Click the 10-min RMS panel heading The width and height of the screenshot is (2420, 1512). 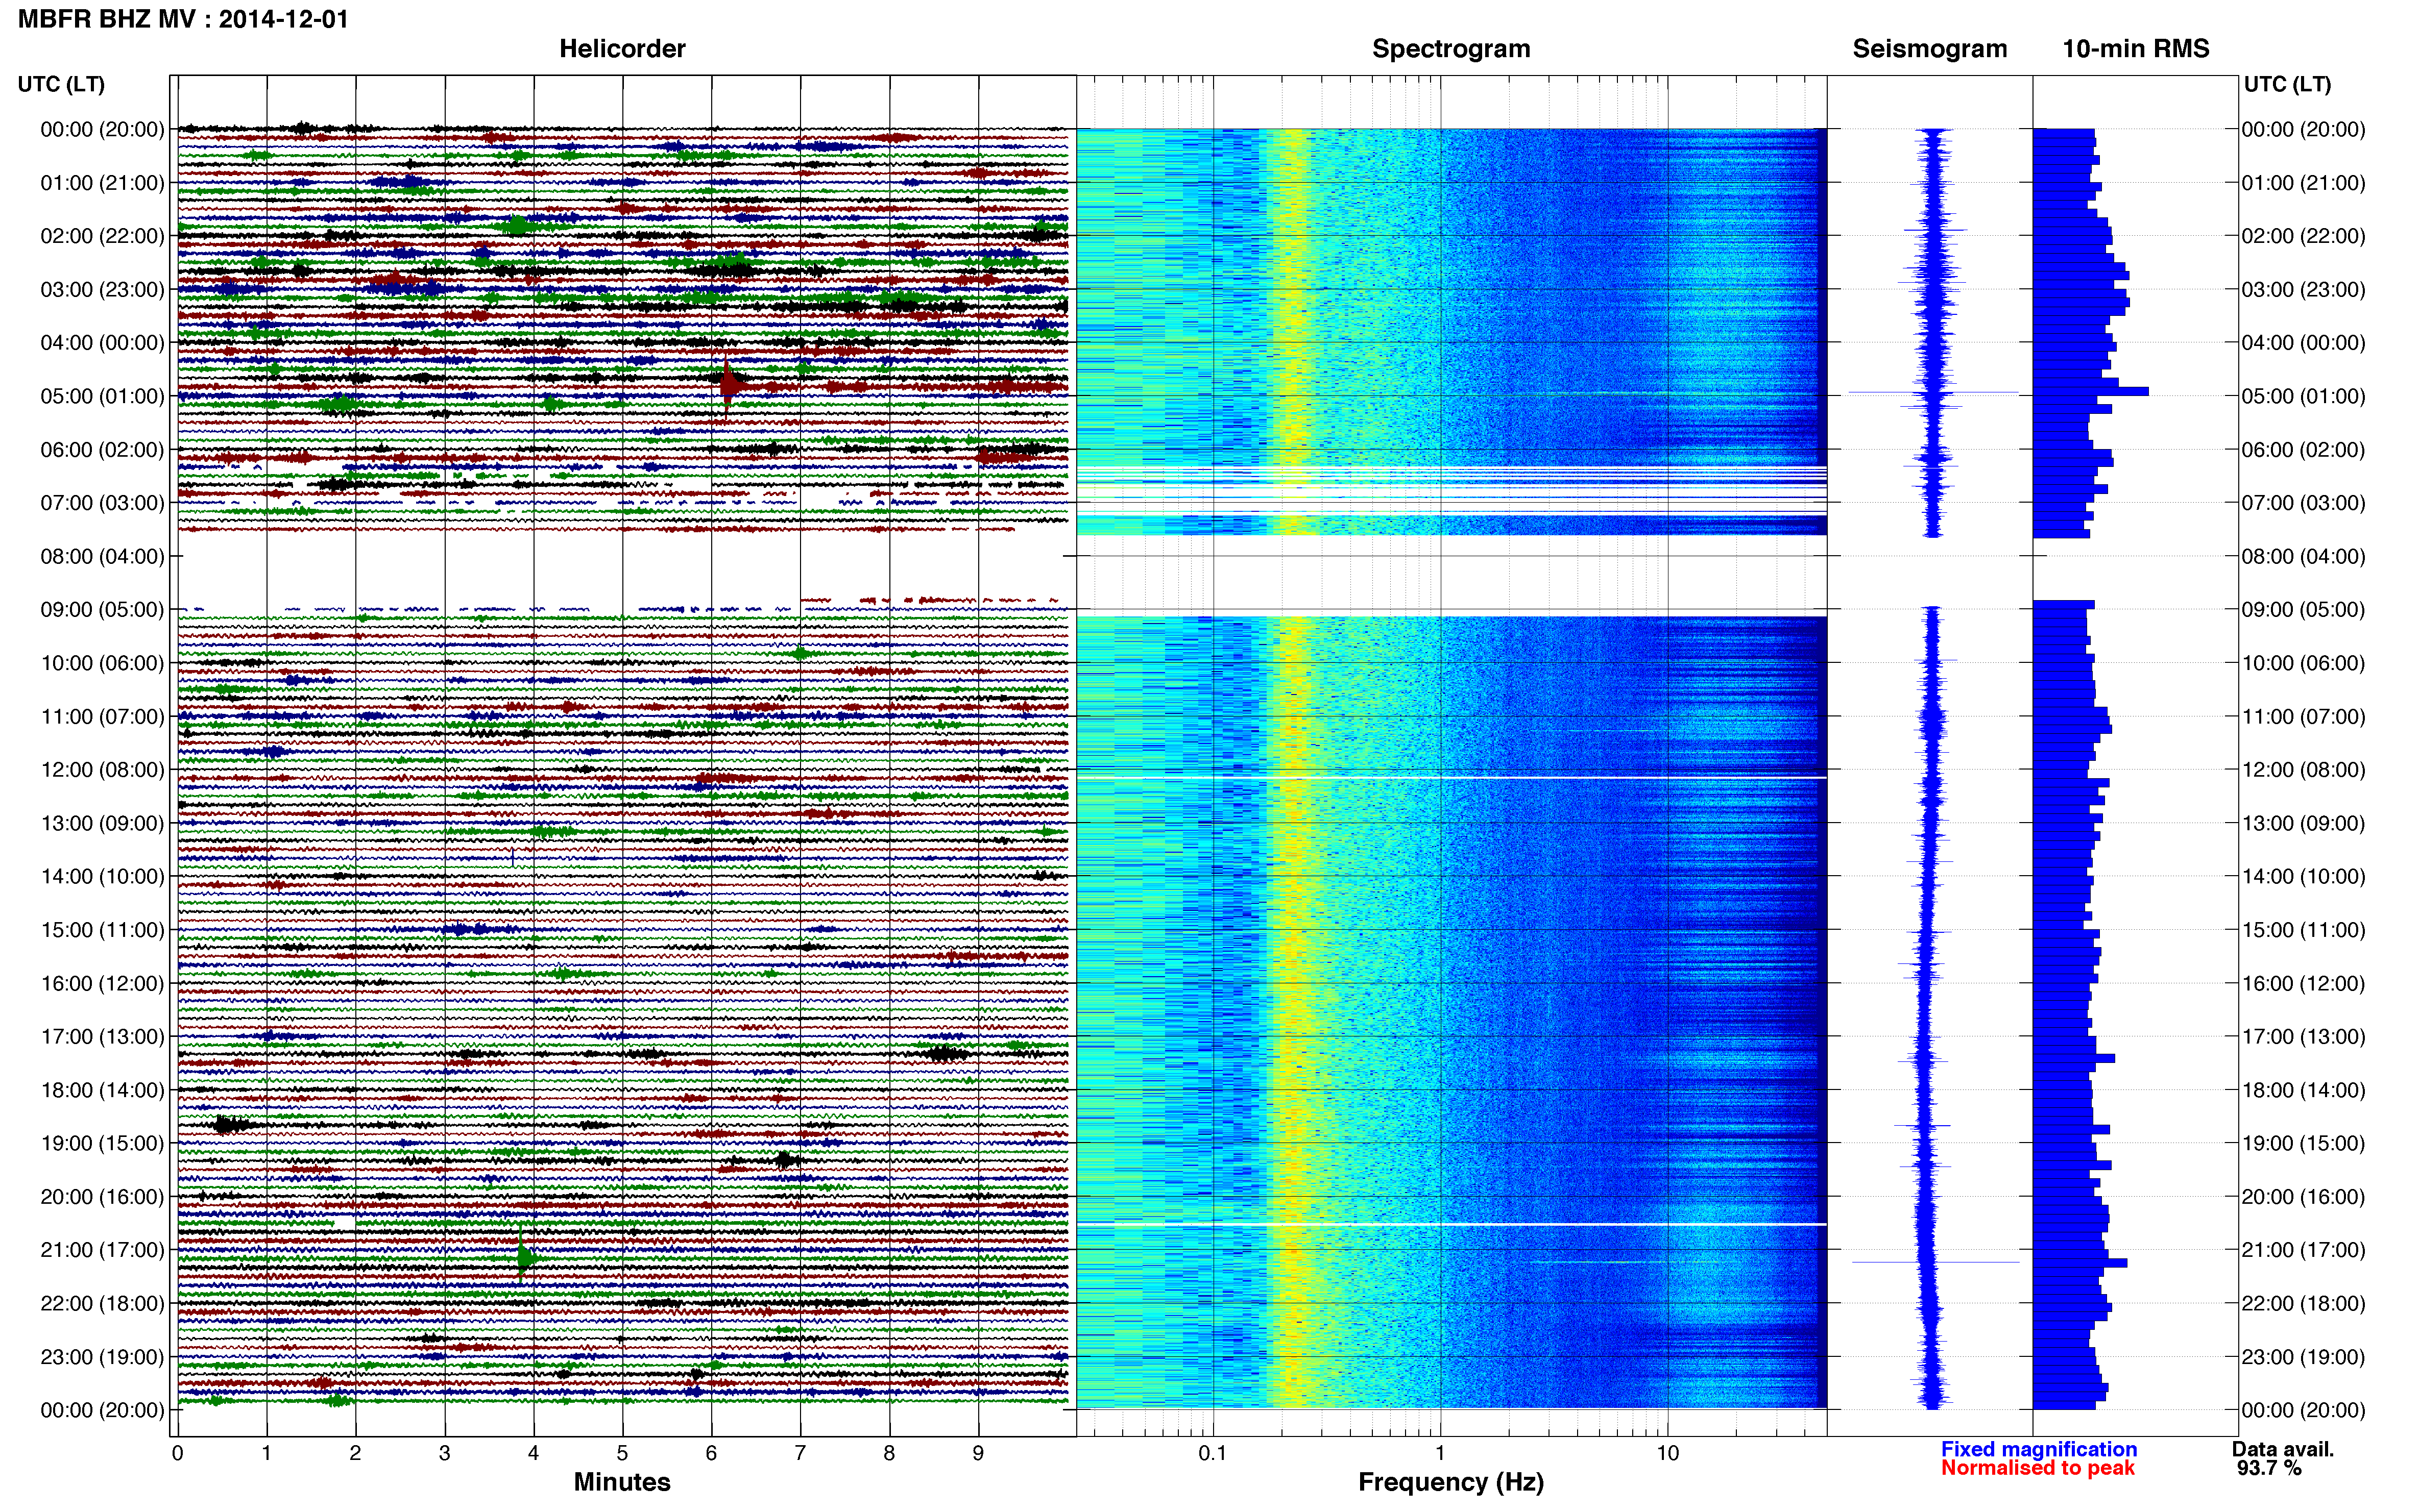(2135, 49)
